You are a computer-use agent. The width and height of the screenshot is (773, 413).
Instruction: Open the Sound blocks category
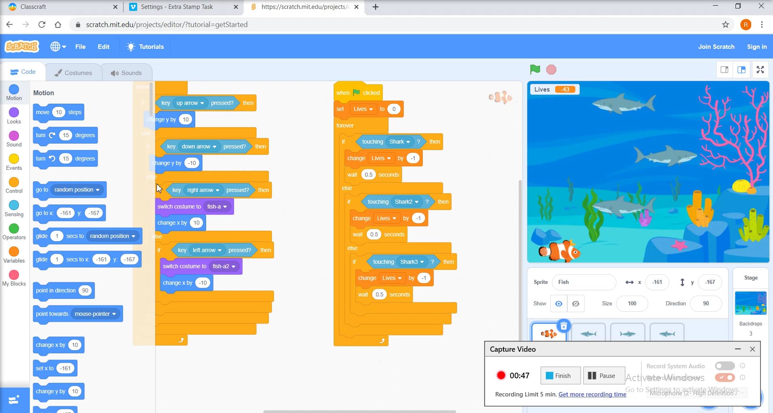pos(14,139)
